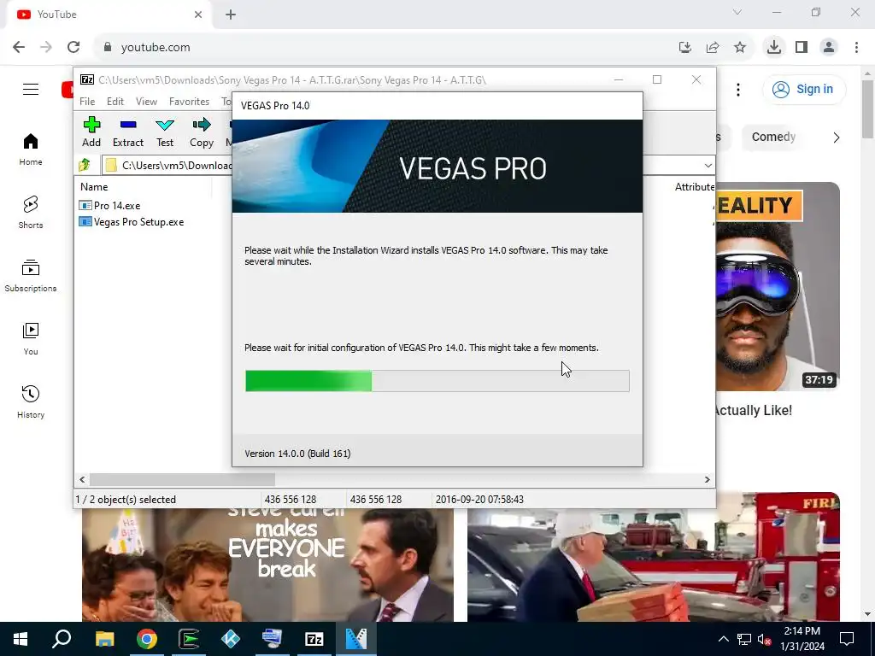Switch to VEGAS Pro installer taskbar icon

click(x=356, y=639)
